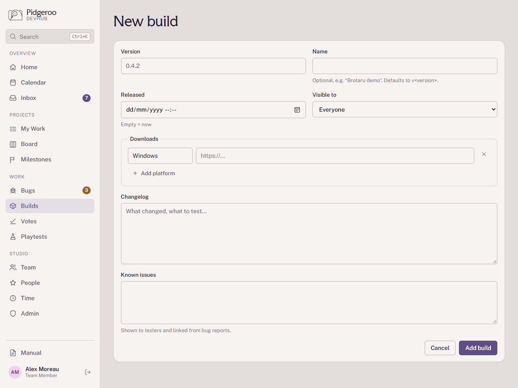Viewport: 518px width, 388px height.
Task: Click the Playtests flask icon
Action: point(13,237)
